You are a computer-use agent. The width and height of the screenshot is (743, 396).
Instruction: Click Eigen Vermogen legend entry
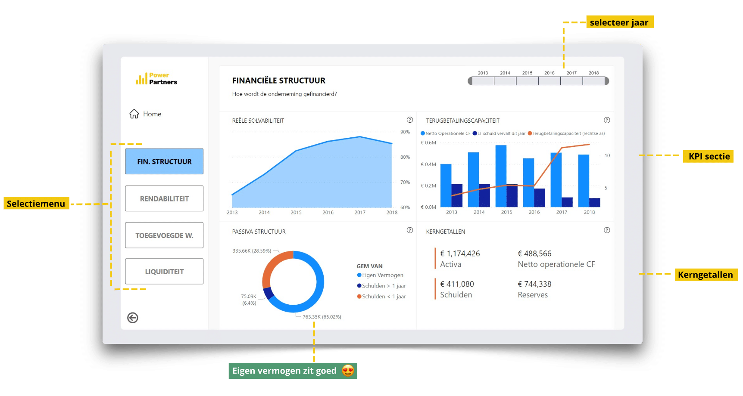[x=380, y=275]
